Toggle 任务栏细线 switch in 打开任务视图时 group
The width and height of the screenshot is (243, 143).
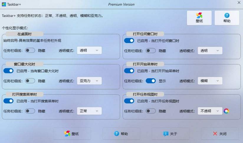(x=151, y=111)
